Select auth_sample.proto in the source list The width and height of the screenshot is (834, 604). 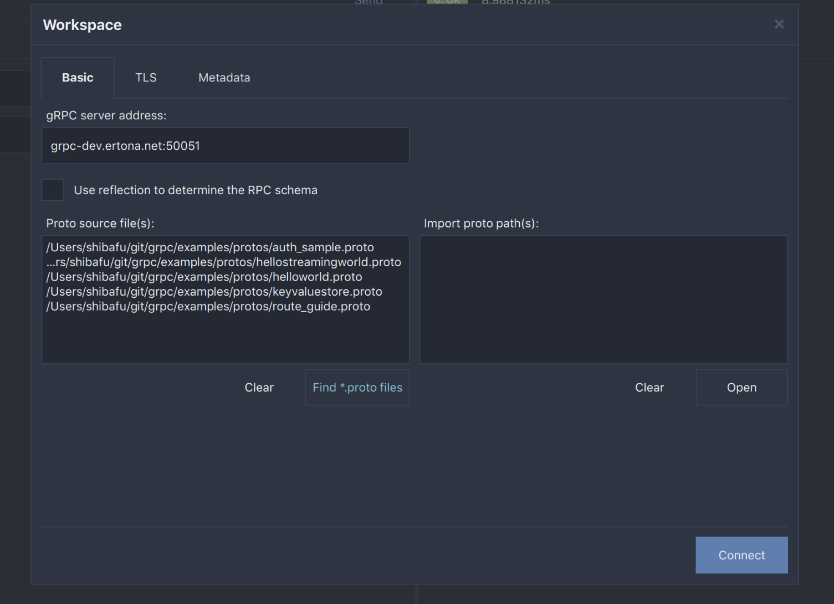210,247
